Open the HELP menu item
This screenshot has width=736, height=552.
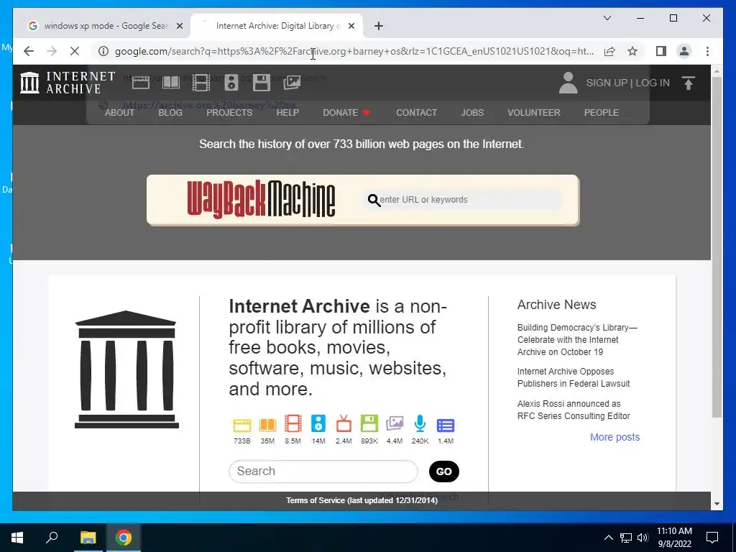click(x=287, y=113)
